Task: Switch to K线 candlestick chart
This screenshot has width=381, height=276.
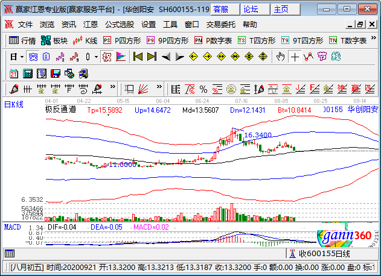Action: (x=85, y=40)
